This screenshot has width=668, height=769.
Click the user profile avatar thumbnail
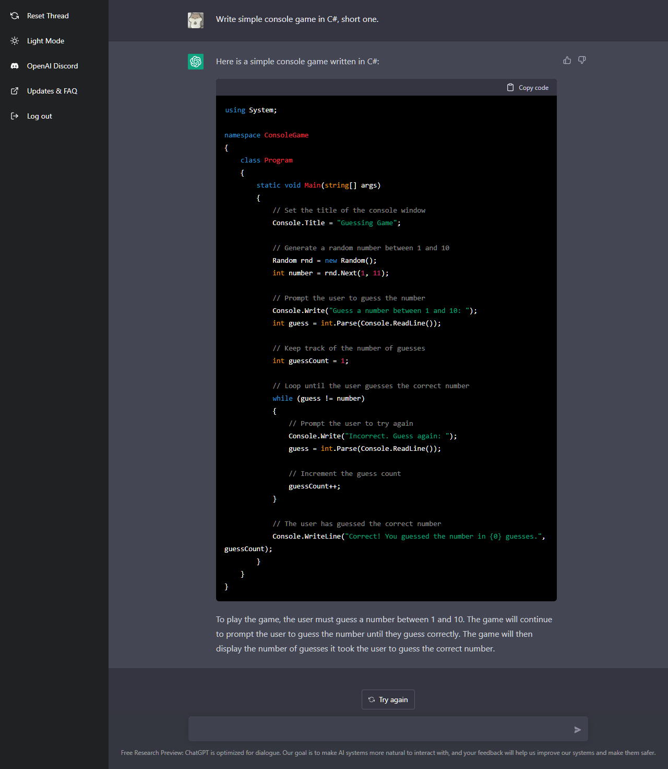click(x=196, y=20)
